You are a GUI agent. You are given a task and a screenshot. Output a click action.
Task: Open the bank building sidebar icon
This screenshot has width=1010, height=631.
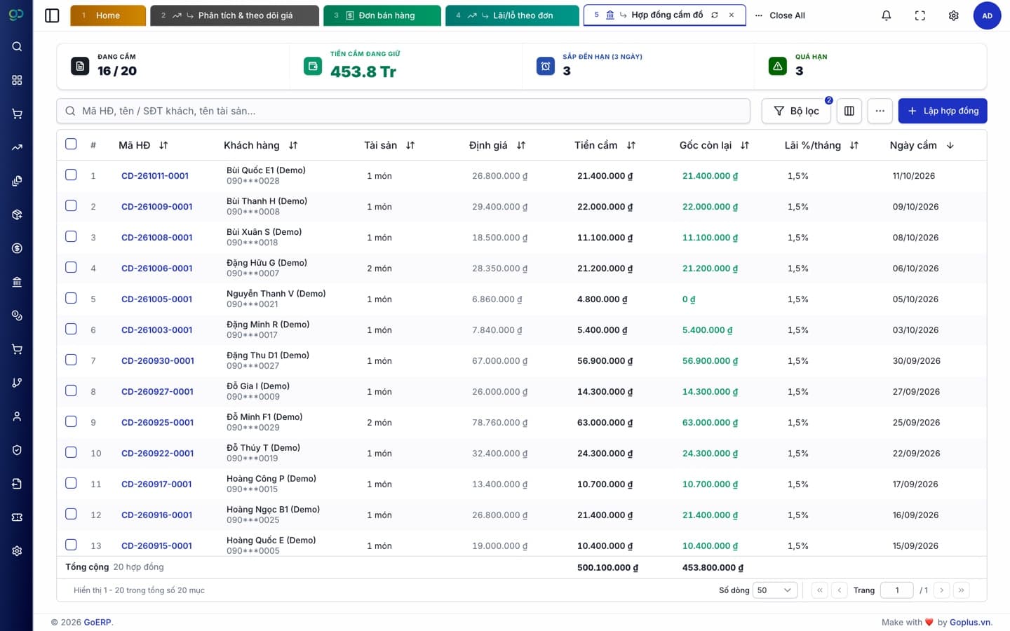pyautogui.click(x=17, y=282)
